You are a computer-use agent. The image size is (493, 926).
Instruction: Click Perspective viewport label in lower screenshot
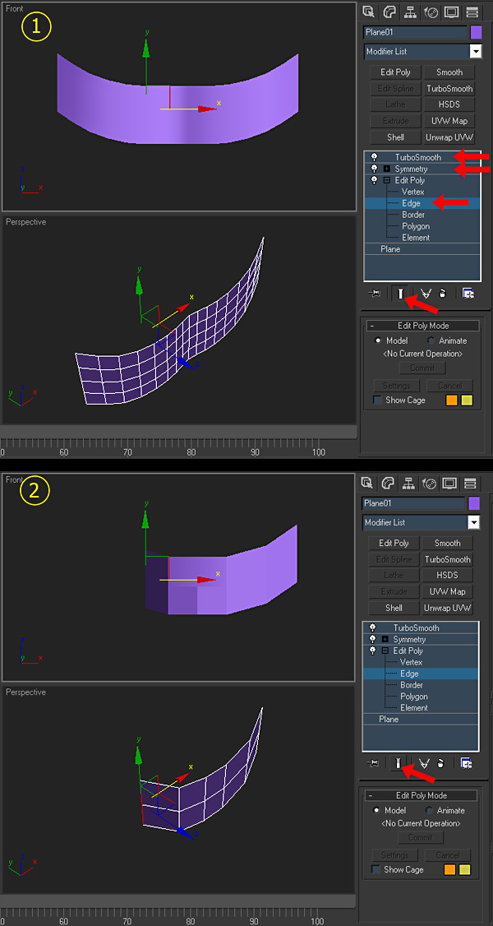[25, 692]
